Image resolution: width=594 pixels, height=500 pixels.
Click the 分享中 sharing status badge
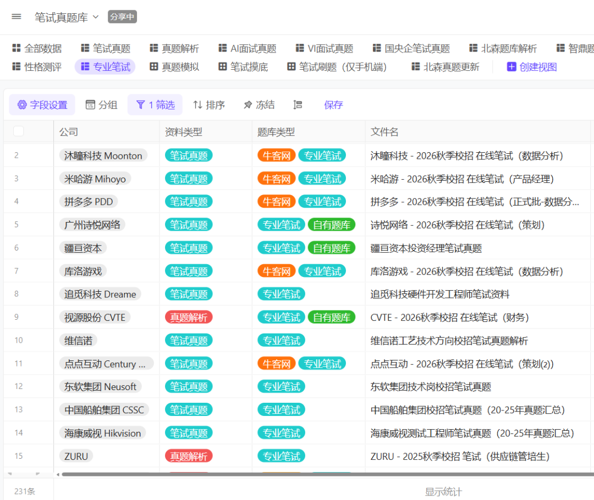tap(122, 17)
